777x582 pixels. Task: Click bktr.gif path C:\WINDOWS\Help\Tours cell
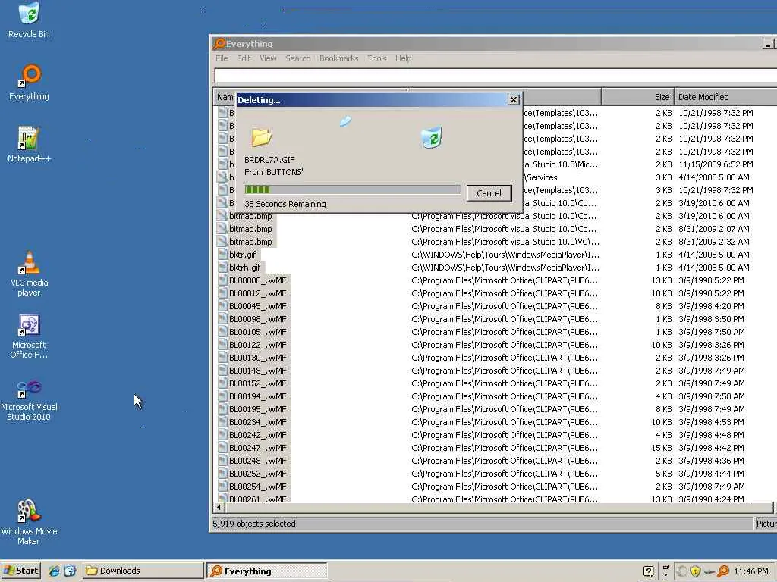[505, 255]
